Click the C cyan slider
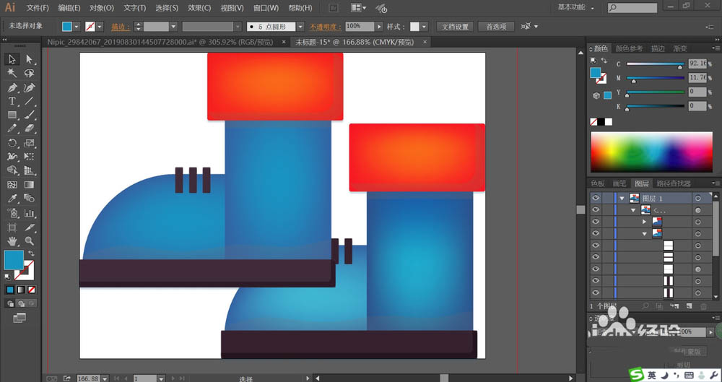Screen dimensions: 722x382 (655, 64)
